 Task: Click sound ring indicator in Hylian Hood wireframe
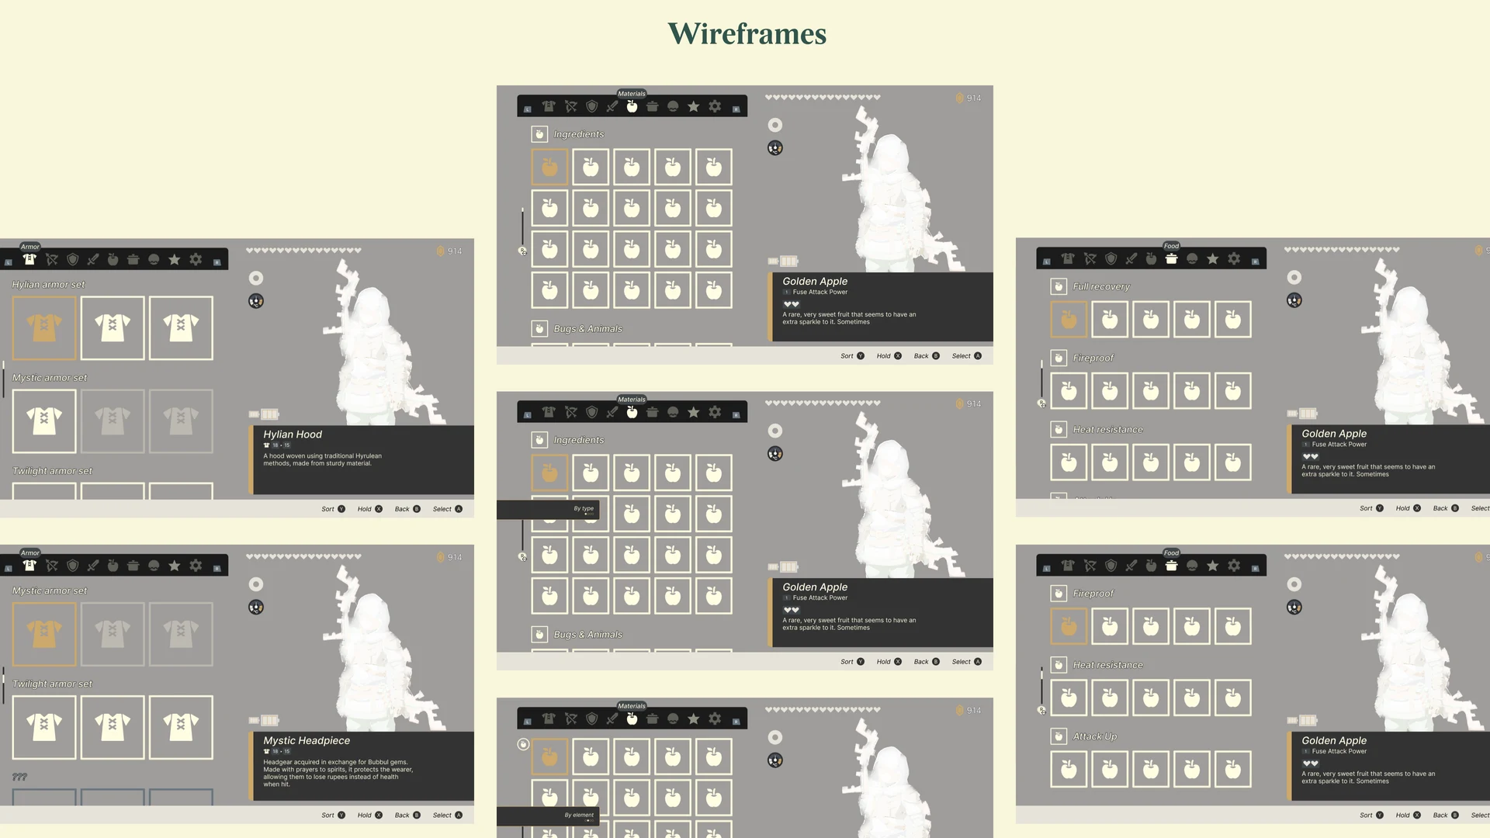[x=256, y=278]
